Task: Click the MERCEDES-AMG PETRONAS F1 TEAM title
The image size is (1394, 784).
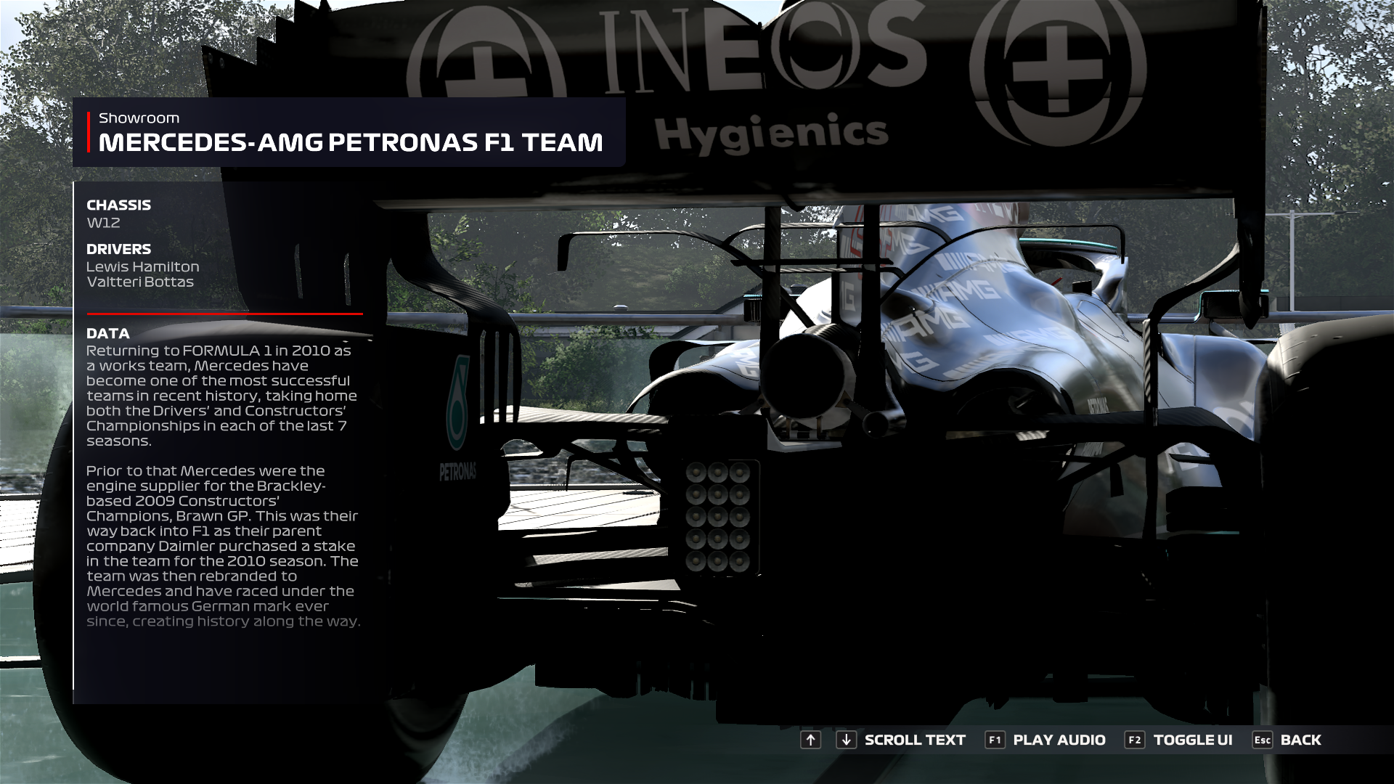Action: [351, 142]
